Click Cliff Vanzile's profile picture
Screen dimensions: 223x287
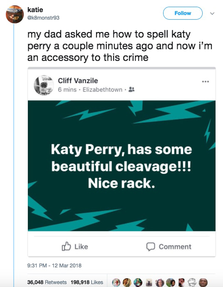tap(44, 85)
